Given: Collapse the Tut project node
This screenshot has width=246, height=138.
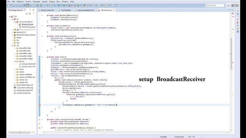Looking at the screenshot, I should [x=10, y=16].
